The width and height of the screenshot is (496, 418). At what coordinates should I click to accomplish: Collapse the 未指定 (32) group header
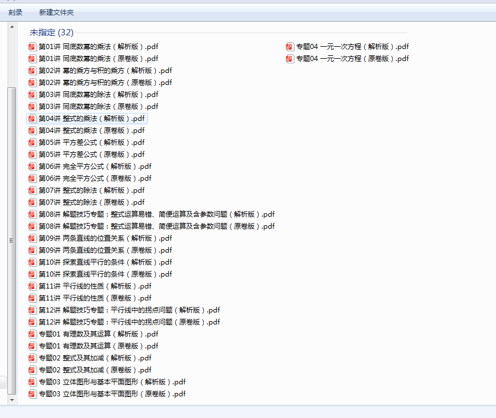tap(51, 33)
